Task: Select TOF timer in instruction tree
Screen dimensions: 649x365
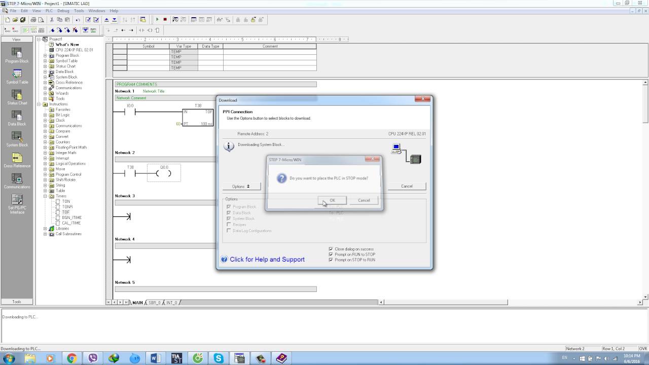Action: [x=66, y=212]
